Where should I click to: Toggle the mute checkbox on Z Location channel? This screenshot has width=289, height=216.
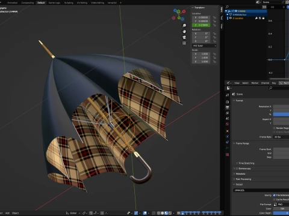pos(260,18)
